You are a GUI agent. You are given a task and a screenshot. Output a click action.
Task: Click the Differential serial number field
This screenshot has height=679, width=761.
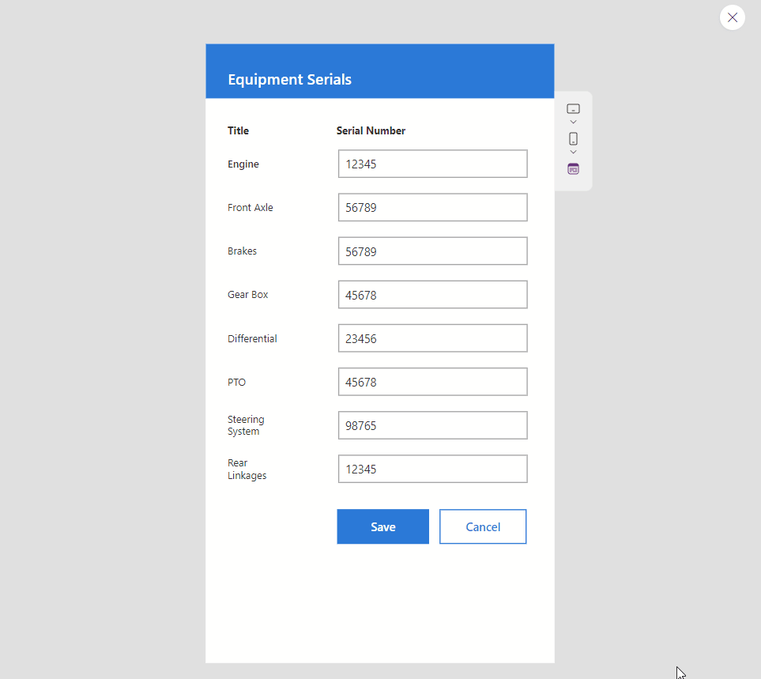pos(432,338)
